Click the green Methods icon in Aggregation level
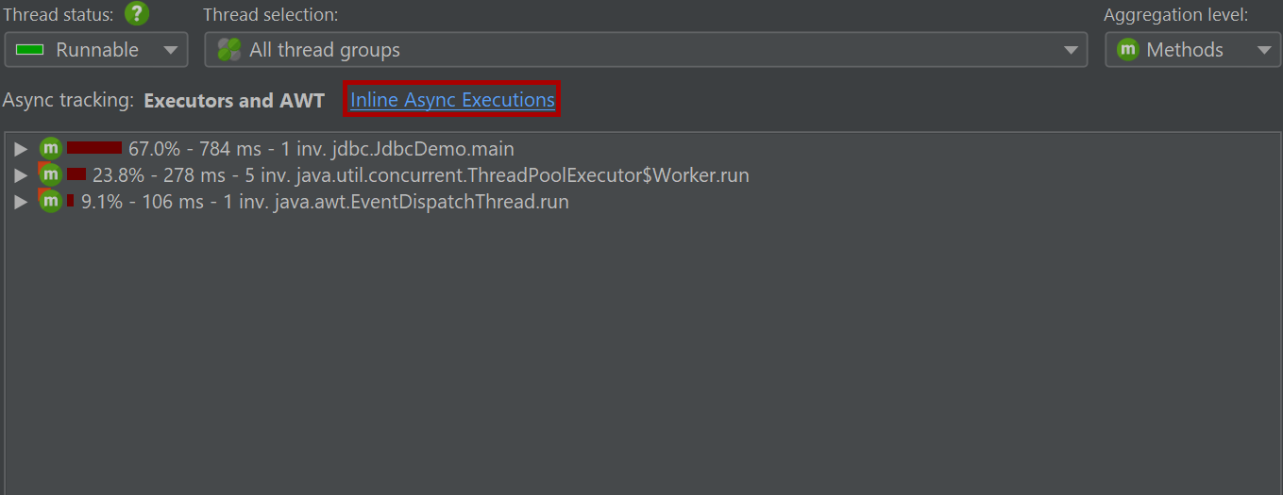1283x495 pixels. pyautogui.click(x=1127, y=50)
